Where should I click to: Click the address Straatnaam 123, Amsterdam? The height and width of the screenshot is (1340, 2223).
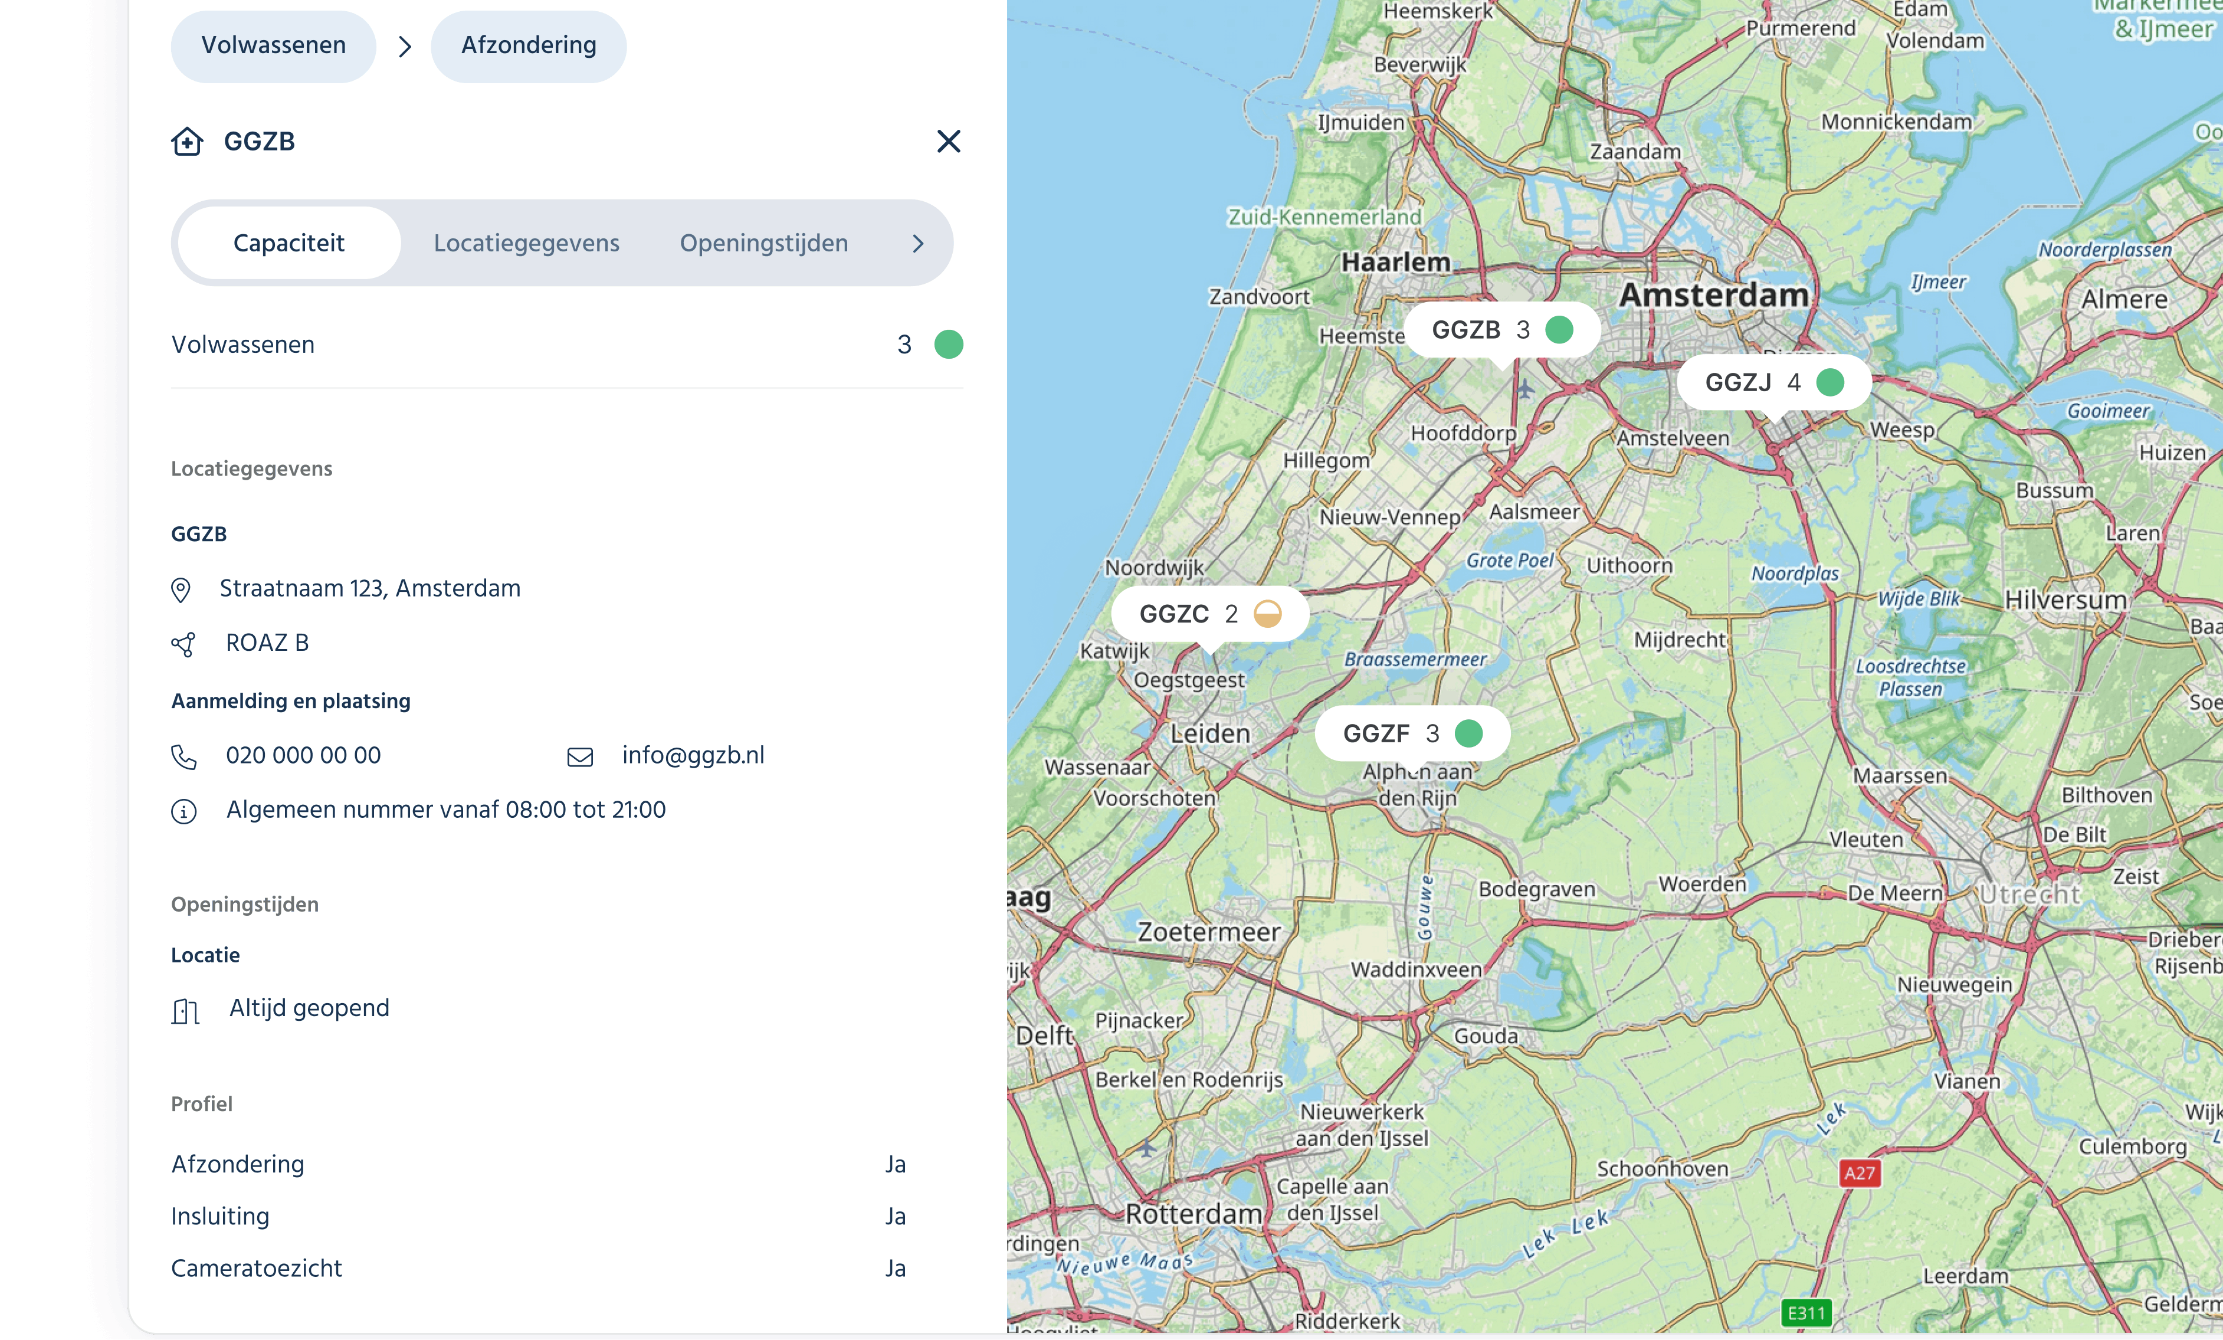point(370,588)
